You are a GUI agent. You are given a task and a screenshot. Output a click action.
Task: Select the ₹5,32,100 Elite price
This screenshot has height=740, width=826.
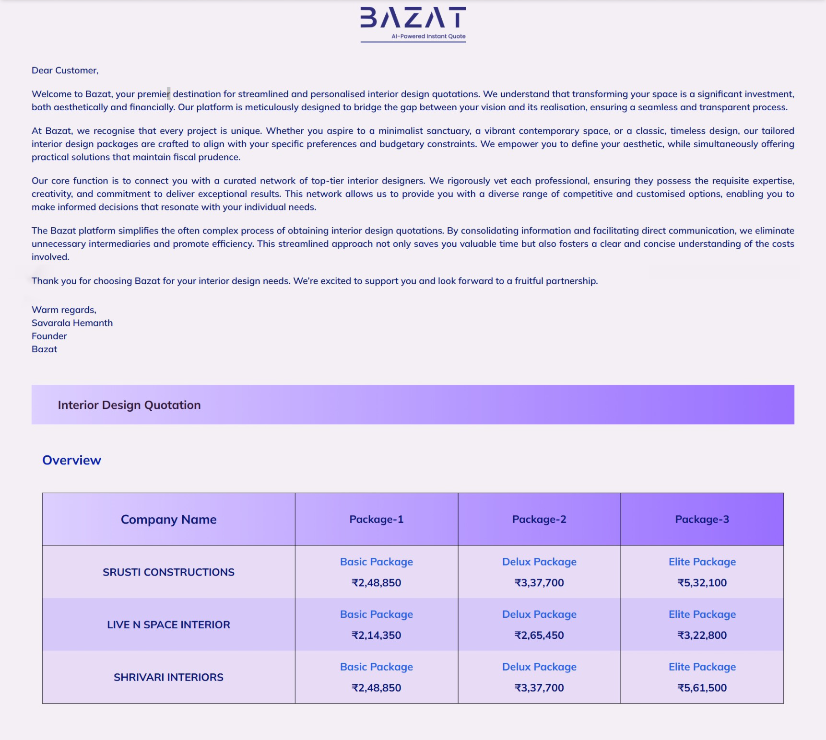click(x=702, y=583)
